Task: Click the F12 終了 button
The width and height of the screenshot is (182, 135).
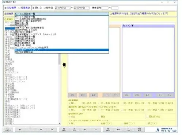Action: tap(140, 130)
